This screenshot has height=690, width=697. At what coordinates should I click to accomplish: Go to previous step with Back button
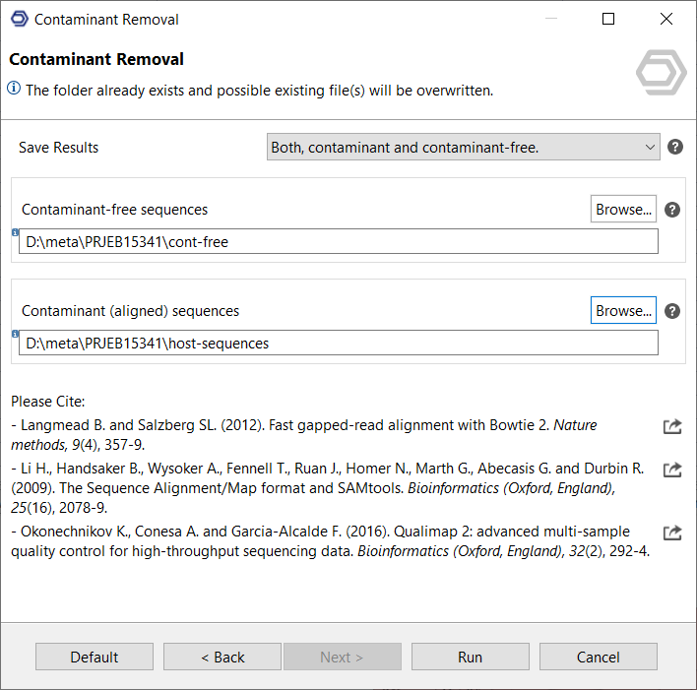pyautogui.click(x=222, y=657)
